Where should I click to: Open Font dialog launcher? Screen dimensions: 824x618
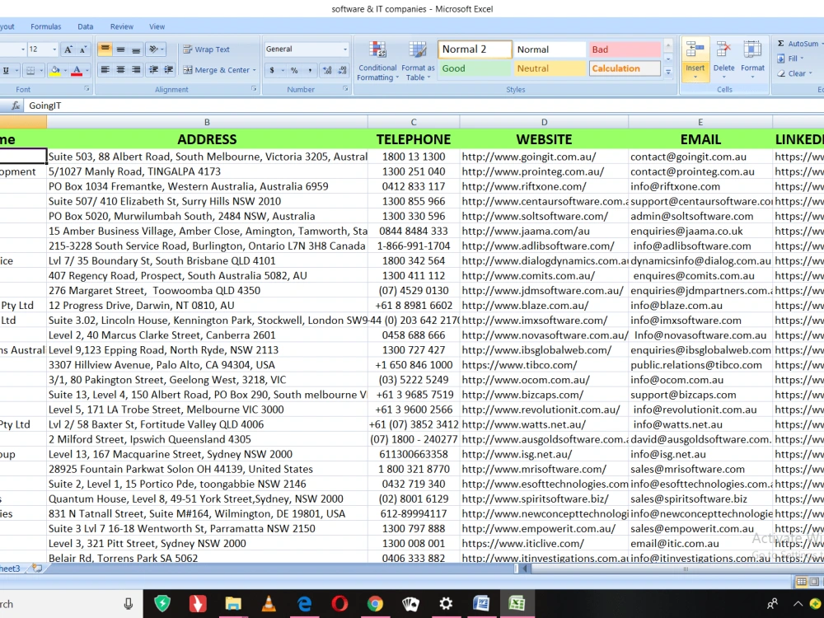87,89
